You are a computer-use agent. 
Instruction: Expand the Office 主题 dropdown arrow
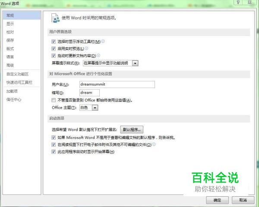pyautogui.click(x=95, y=108)
